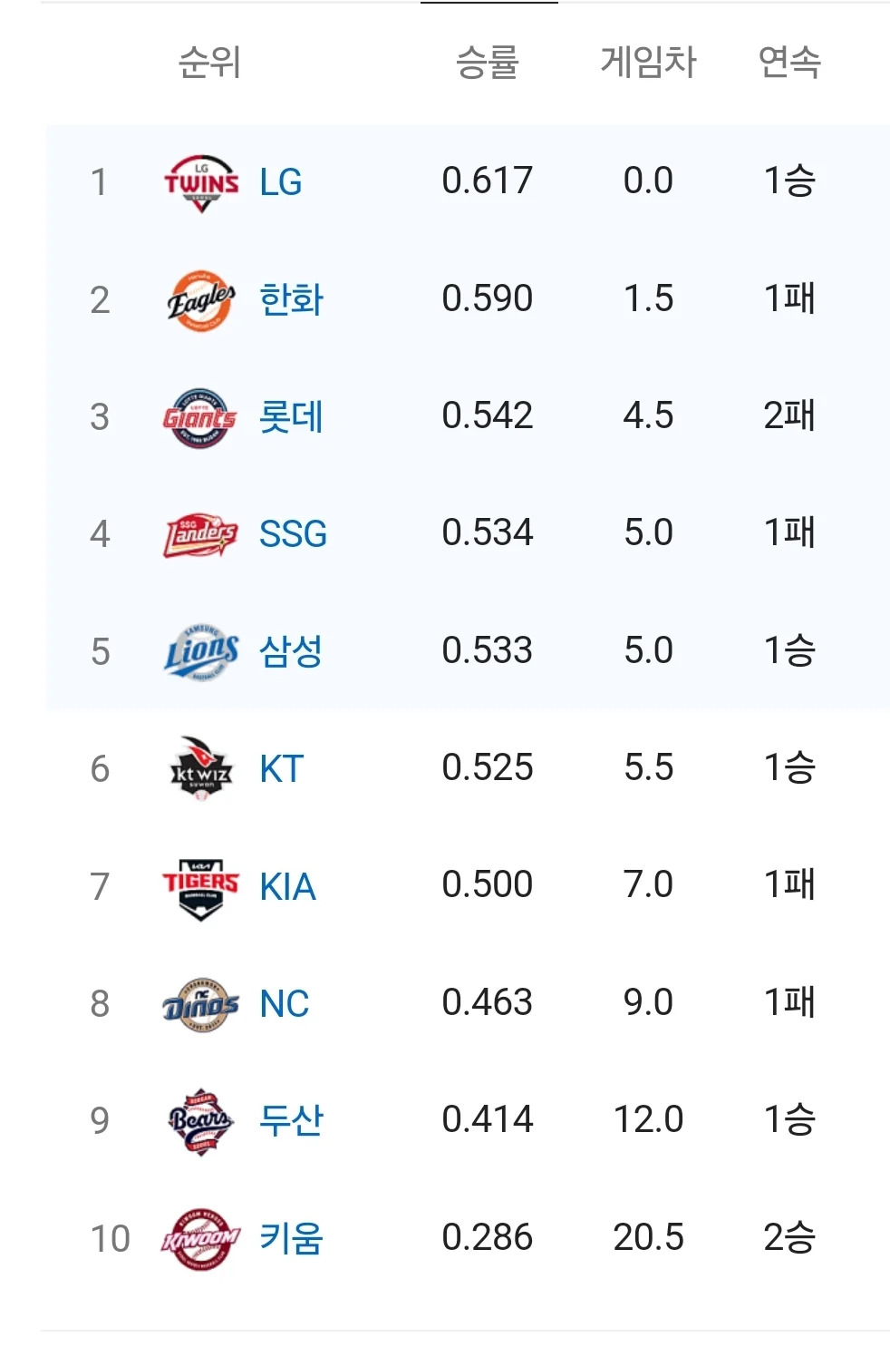The height and width of the screenshot is (1347, 890).
Task: Click the Samsung Lions team logo
Action: coord(201,651)
